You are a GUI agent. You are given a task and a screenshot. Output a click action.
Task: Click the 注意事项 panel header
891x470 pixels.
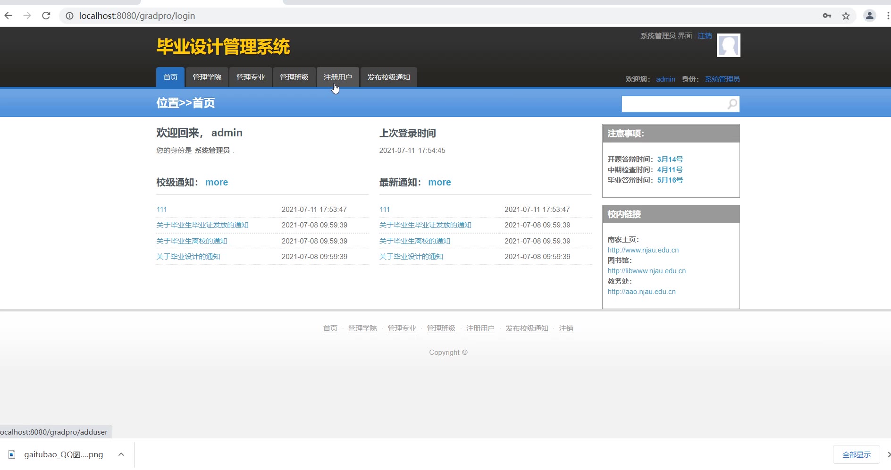click(671, 134)
